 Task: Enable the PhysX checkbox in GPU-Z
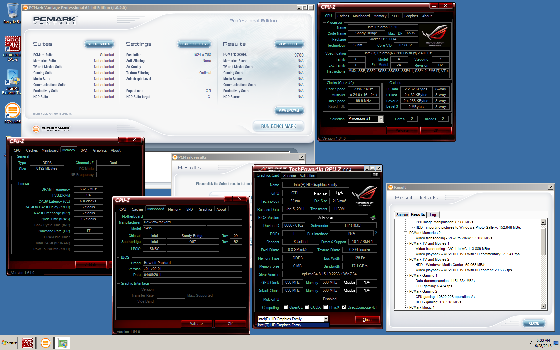coord(326,307)
